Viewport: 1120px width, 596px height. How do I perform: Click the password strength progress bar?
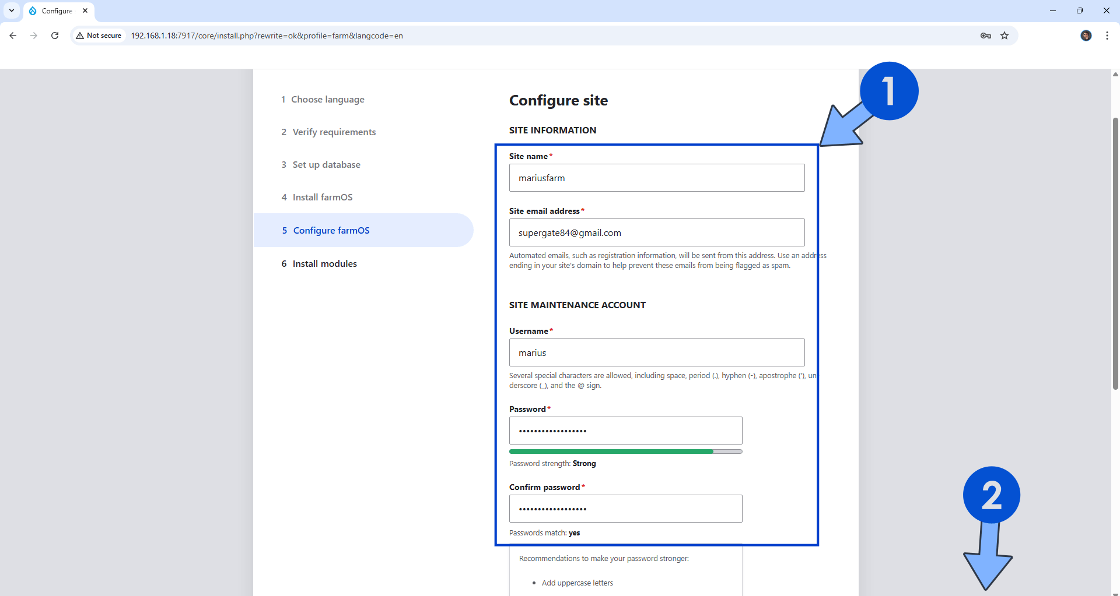pos(625,451)
